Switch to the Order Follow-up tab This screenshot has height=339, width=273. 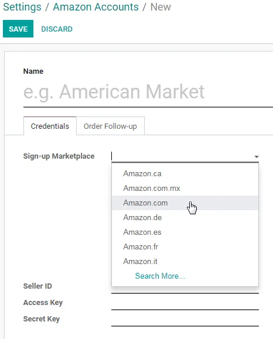(110, 126)
